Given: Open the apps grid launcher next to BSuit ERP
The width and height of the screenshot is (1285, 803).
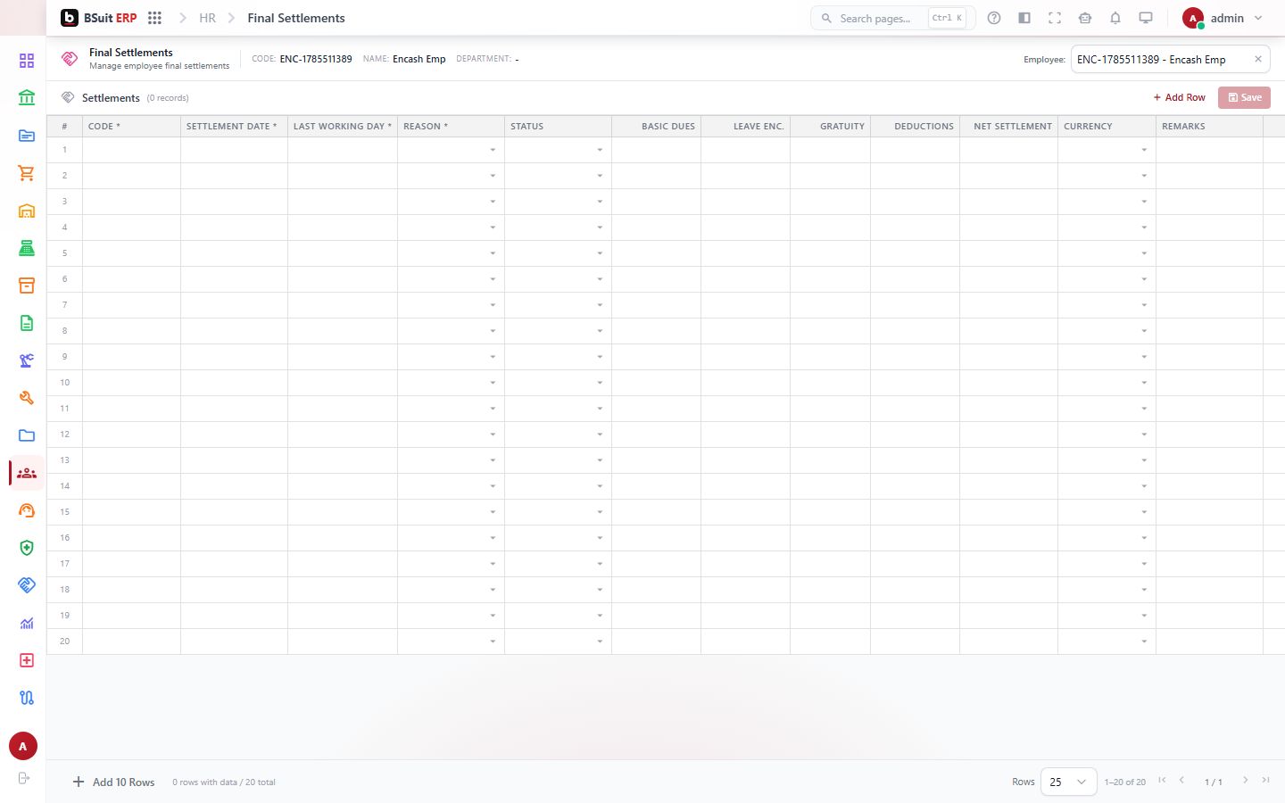Looking at the screenshot, I should point(154,18).
